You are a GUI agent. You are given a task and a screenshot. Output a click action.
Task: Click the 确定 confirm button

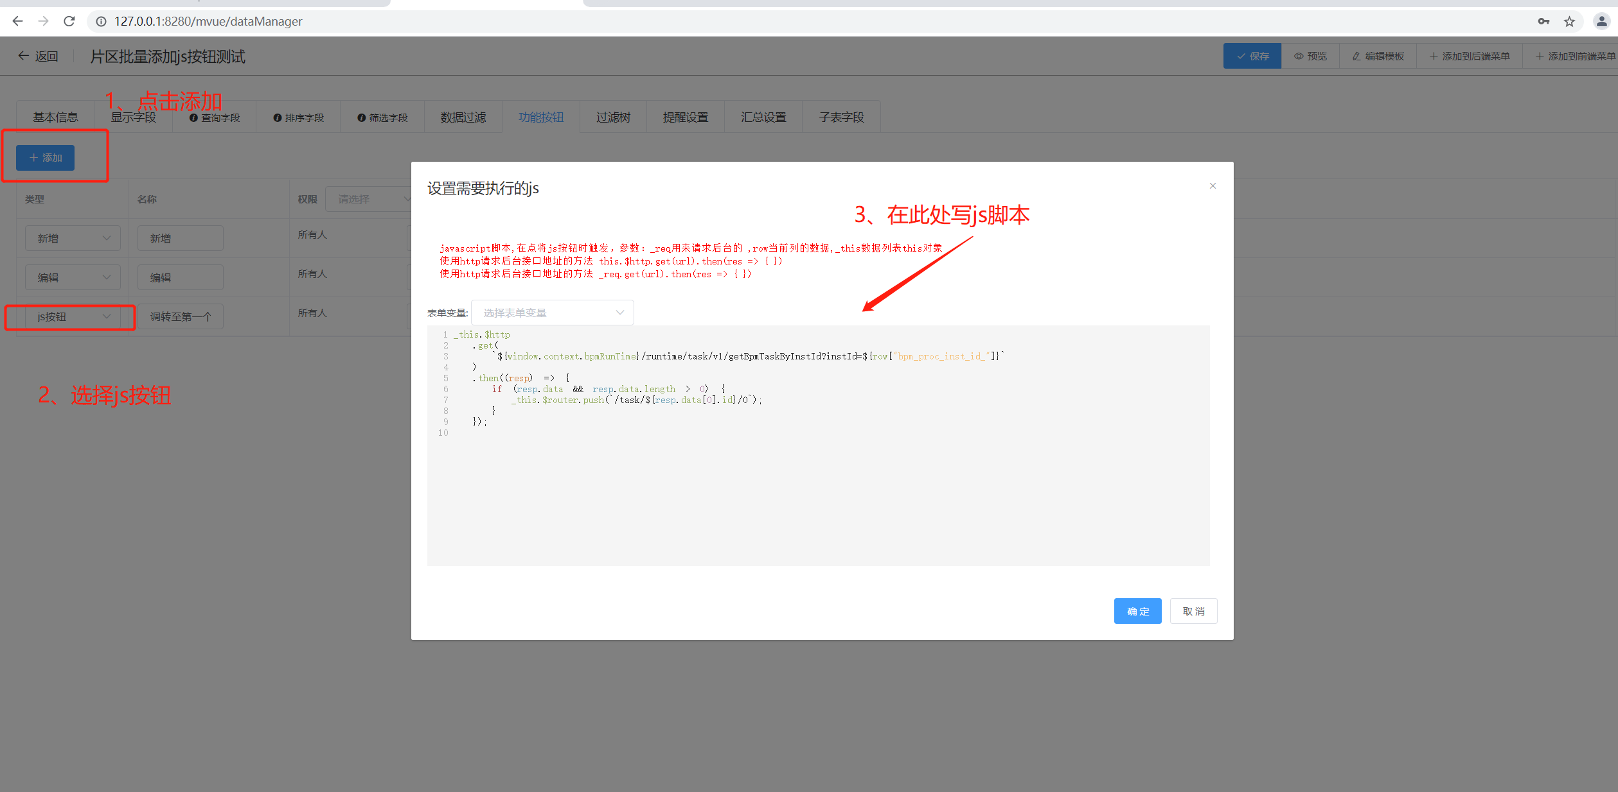[x=1137, y=611]
